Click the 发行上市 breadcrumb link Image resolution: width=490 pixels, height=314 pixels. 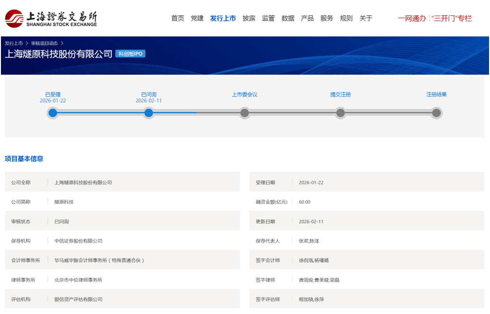(x=14, y=44)
